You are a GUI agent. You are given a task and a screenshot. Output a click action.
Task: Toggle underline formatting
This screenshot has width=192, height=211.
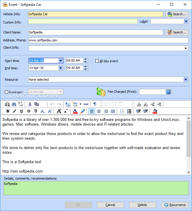[21, 111]
